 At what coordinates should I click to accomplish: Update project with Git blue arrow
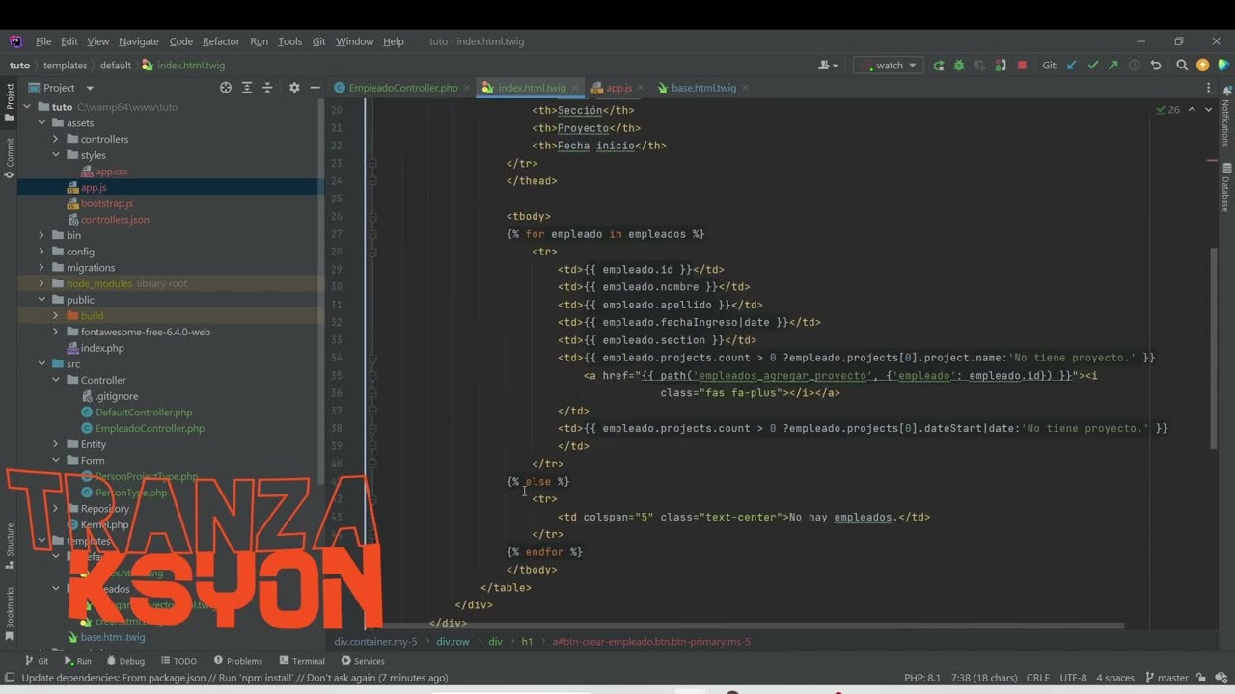[x=1072, y=66]
